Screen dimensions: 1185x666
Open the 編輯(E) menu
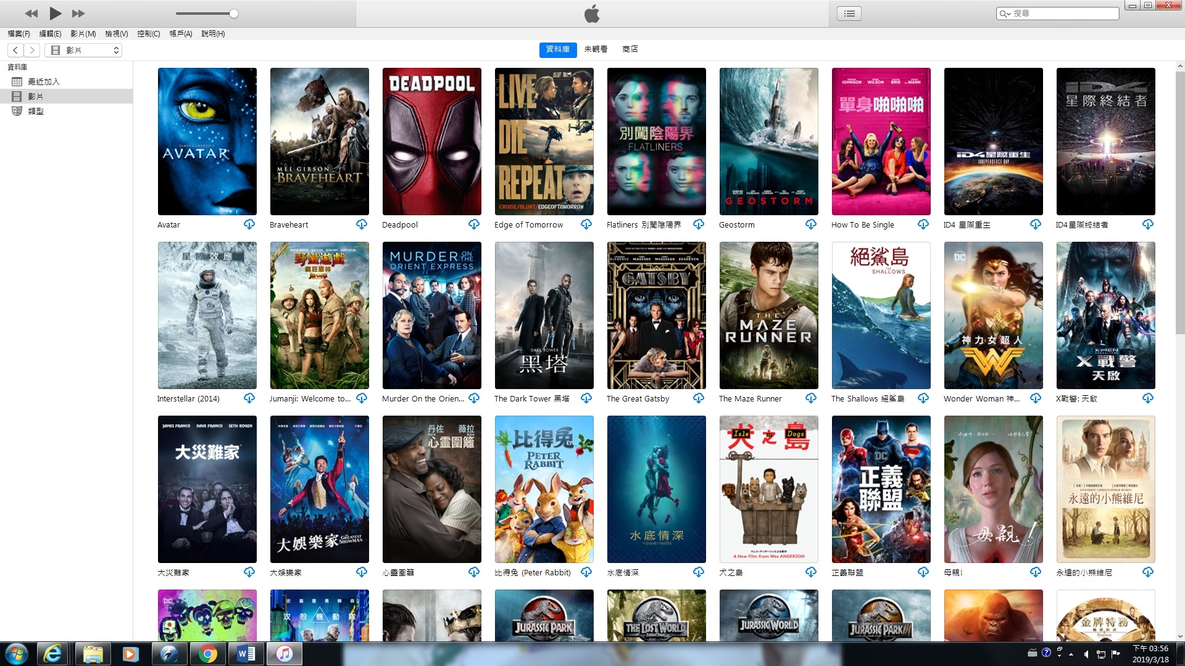[x=50, y=34]
